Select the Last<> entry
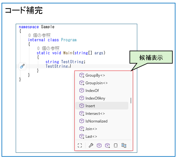The height and width of the screenshot is (158, 177). [x=102, y=136]
